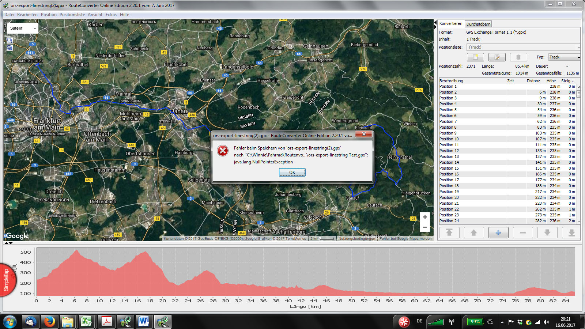Click the move position down arrow
585x329 pixels.
[547, 232]
